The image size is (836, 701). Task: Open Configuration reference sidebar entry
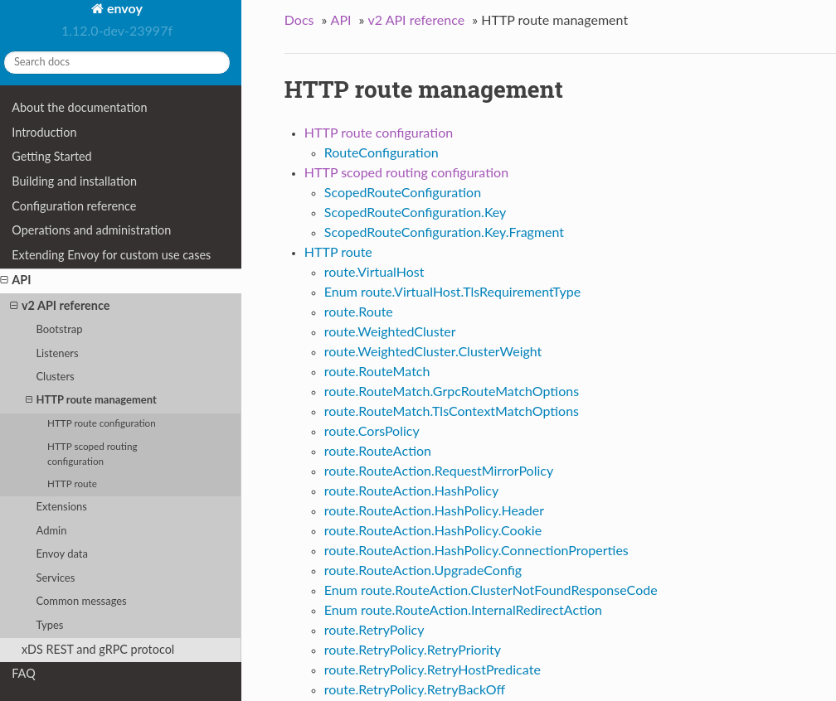coord(74,206)
